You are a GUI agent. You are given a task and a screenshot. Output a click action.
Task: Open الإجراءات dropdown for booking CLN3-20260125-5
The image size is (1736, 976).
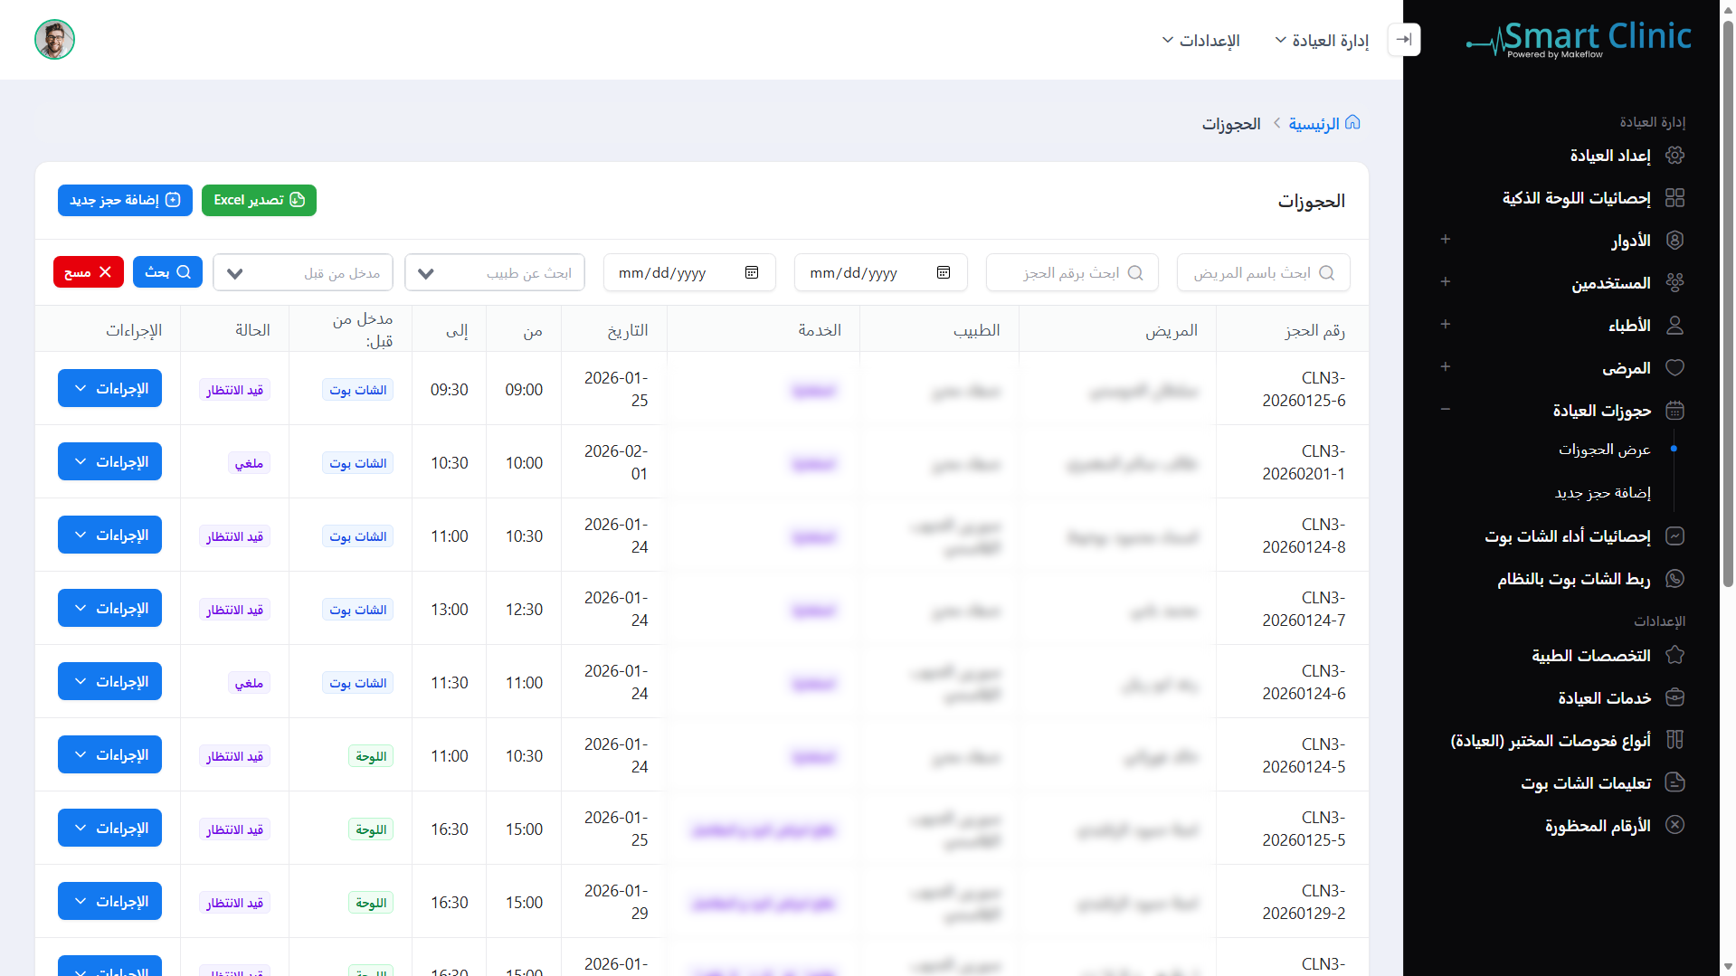coord(109,829)
